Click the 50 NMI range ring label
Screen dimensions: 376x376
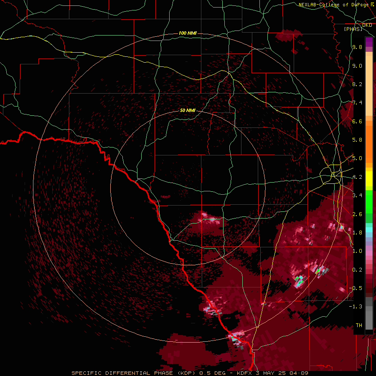[x=188, y=110]
